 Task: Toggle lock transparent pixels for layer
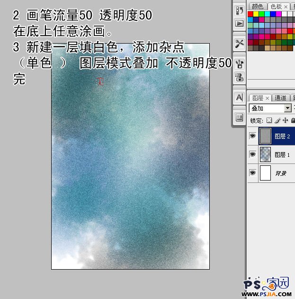tap(269, 120)
